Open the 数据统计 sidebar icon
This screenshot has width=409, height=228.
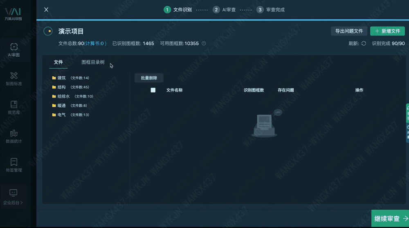click(x=14, y=136)
